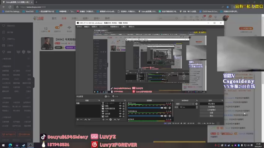Screen dimensions: 264x148
Task: Remove the selected source with the minus icon
Action: pyautogui.click(x=107, y=119)
